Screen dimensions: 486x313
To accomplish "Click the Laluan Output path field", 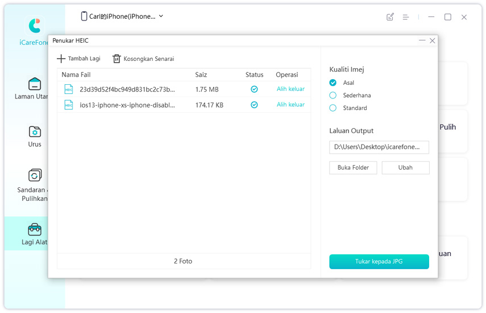I will point(379,147).
